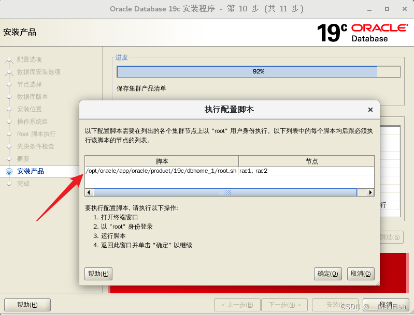Viewport: 414px width, 315px height.
Task: Click the scrollbar right arrow in script table
Action: pos(370,192)
